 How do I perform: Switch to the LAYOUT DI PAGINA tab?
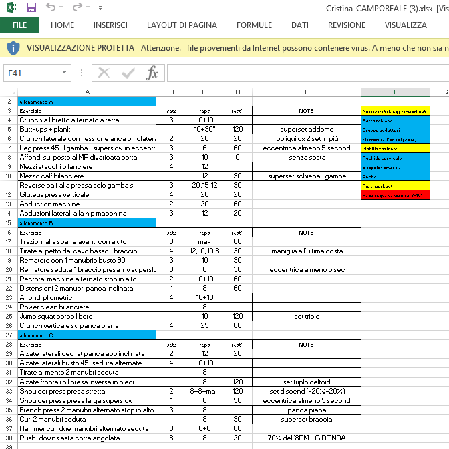[182, 25]
